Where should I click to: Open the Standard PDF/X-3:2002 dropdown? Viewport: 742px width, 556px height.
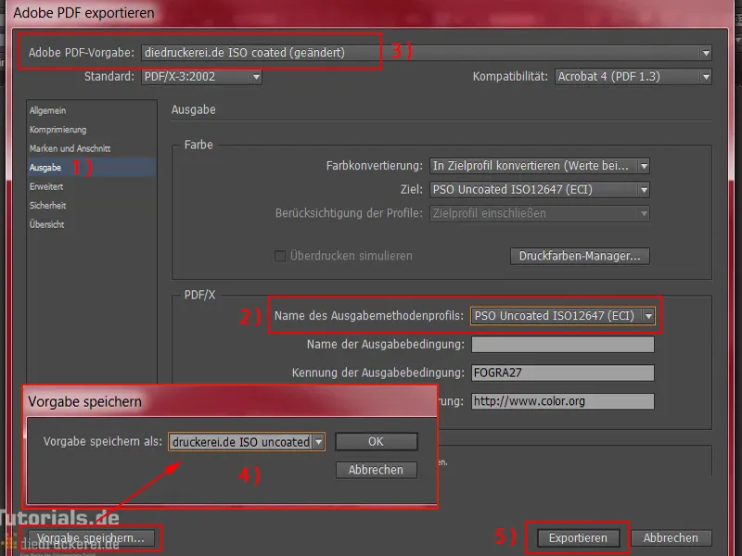click(201, 77)
